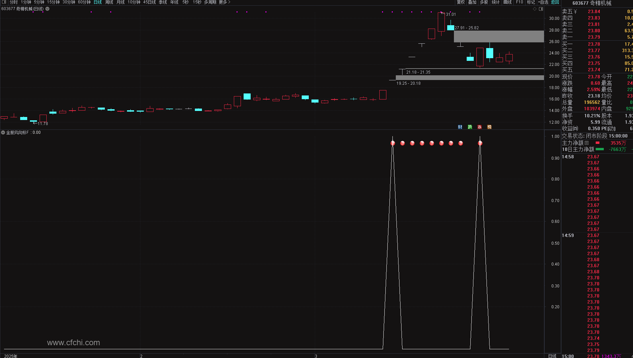Click the red 涨 event badge
633x358 pixels.
479,127
